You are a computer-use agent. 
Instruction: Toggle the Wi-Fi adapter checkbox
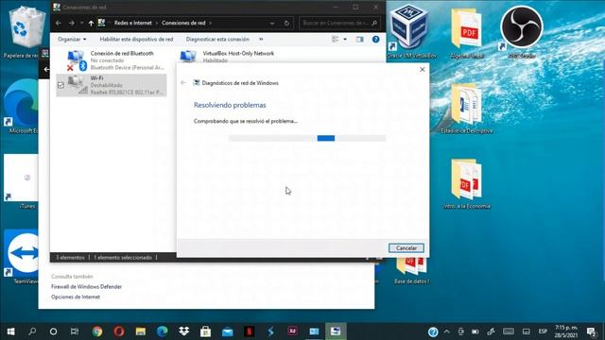coord(60,85)
